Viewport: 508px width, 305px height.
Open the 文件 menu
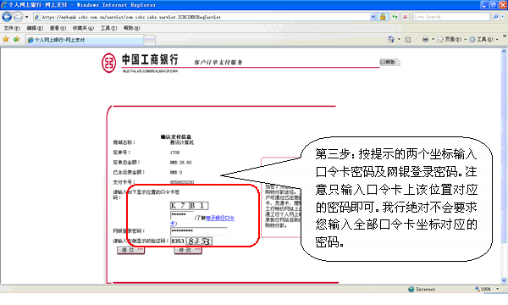[12, 28]
